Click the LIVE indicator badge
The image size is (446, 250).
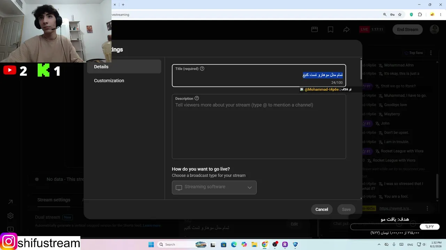[364, 30]
